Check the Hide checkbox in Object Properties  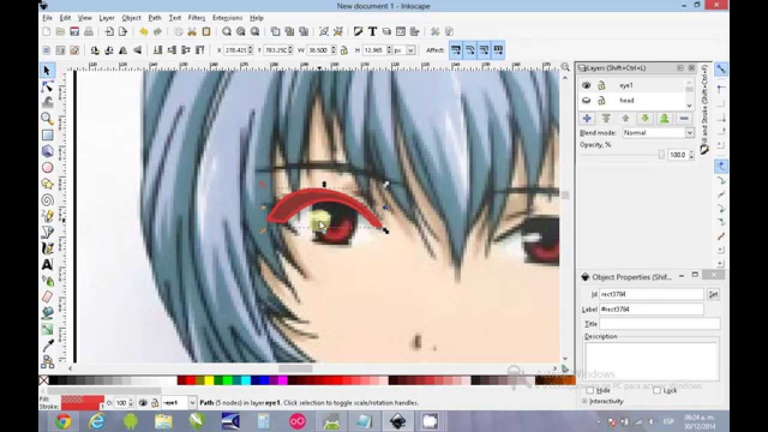pyautogui.click(x=589, y=391)
